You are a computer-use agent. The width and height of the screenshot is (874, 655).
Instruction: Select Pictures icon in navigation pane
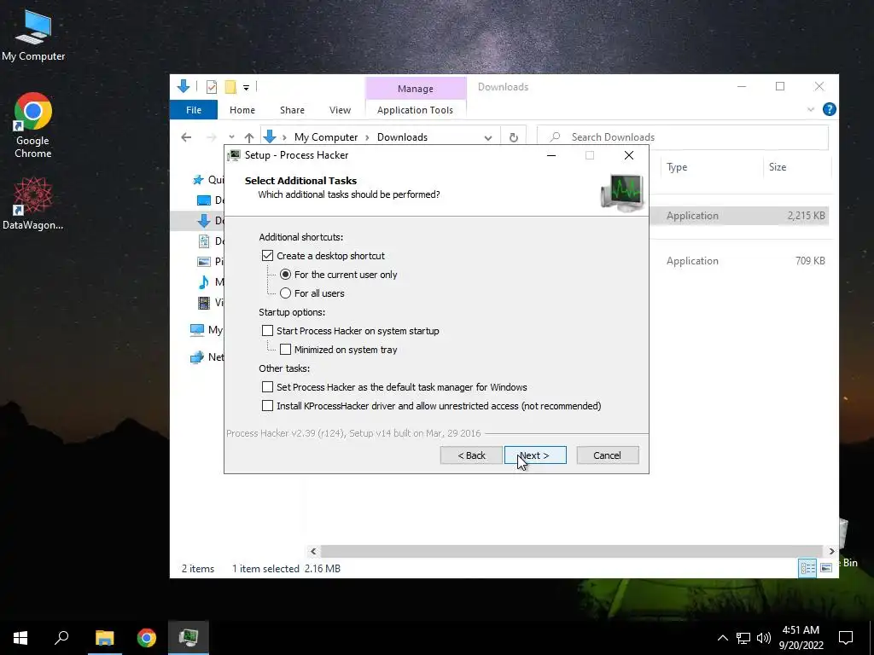(204, 261)
